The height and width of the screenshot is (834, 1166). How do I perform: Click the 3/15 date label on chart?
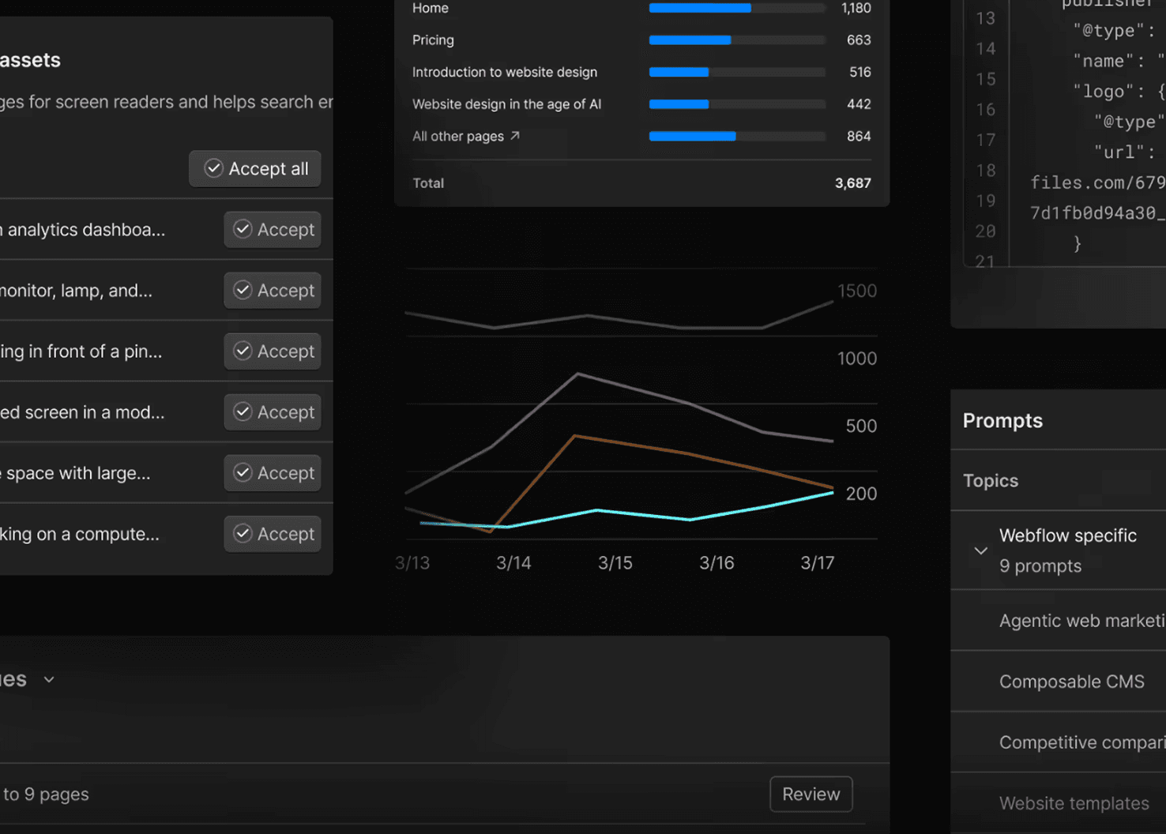615,563
